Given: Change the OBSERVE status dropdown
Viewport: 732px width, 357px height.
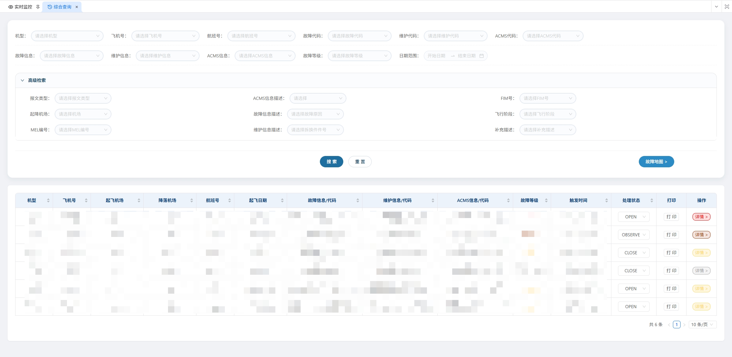Looking at the screenshot, I should 634,235.
